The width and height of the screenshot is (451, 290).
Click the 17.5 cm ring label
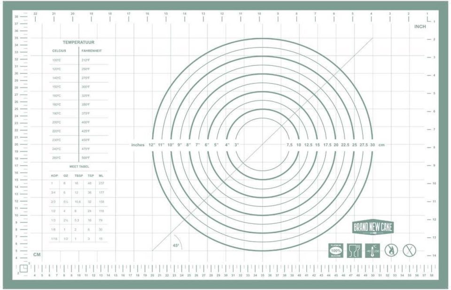327,145
